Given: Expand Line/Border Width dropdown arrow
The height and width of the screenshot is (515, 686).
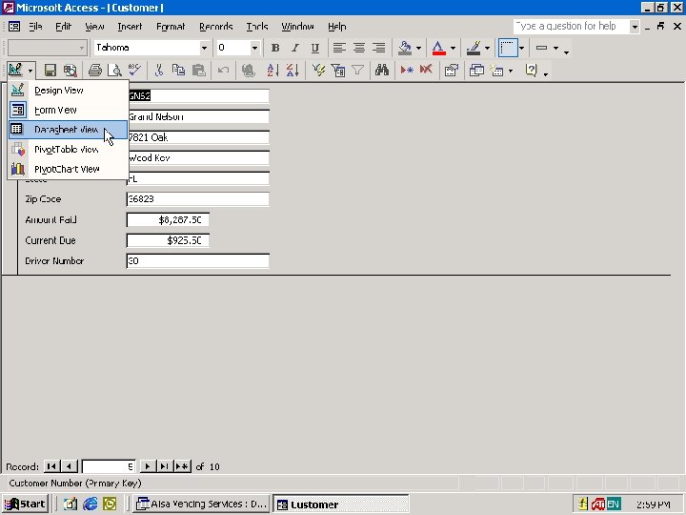Looking at the screenshot, I should 556,49.
